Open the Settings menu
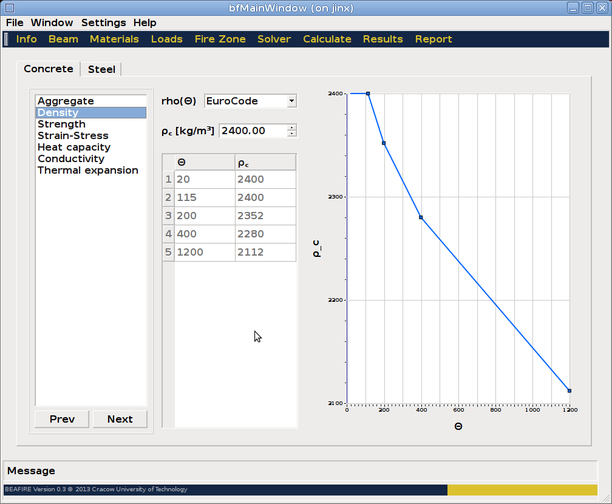The height and width of the screenshot is (504, 612). (x=103, y=22)
